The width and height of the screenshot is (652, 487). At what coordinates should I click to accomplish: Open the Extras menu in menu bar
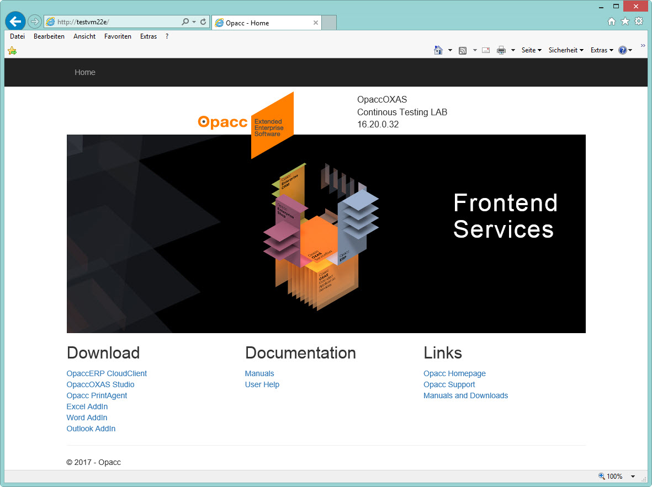pyautogui.click(x=149, y=36)
